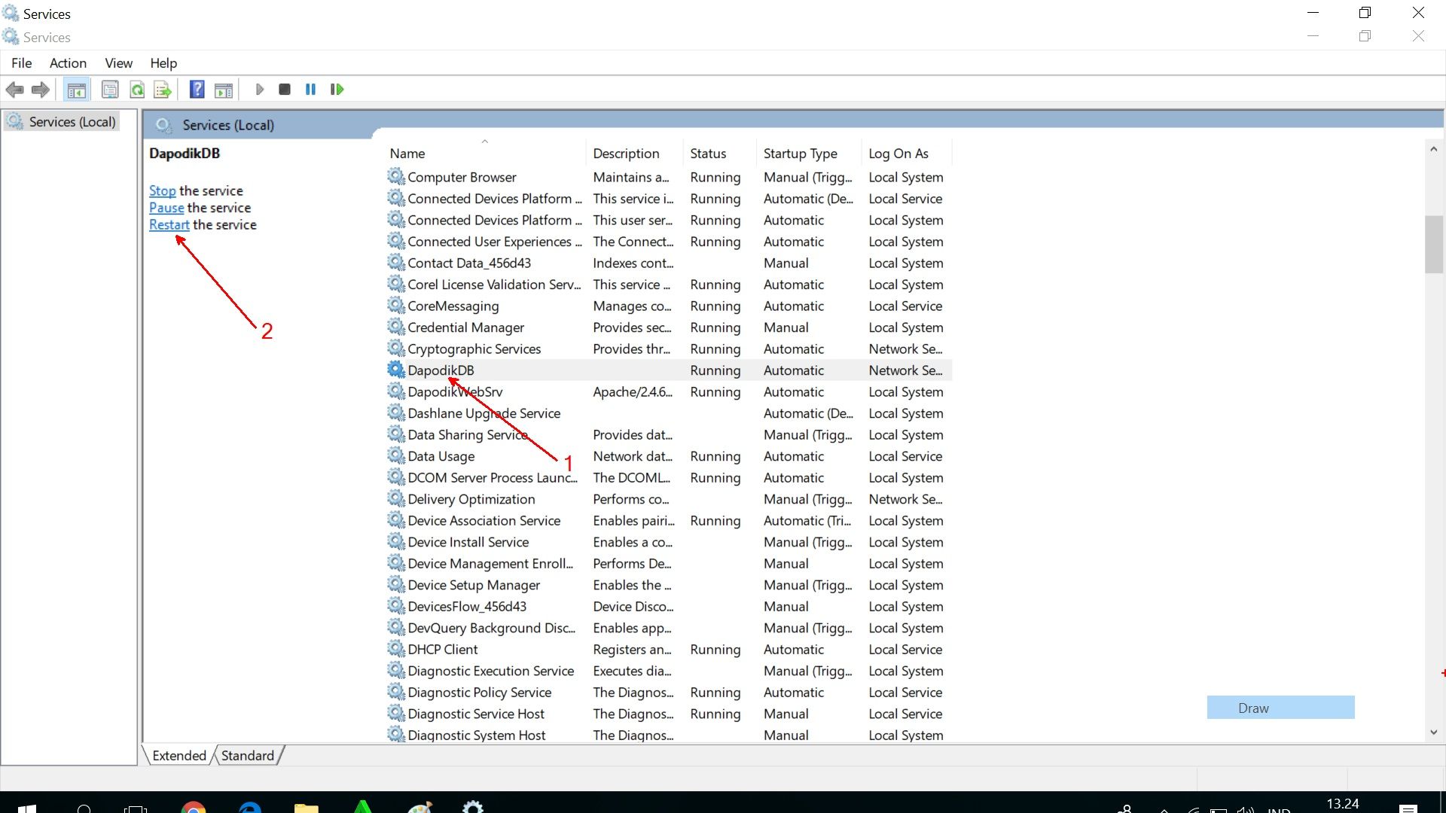Select the DCOM Server Process Launcher row
Image resolution: width=1446 pixels, height=813 pixels.
[x=669, y=477]
